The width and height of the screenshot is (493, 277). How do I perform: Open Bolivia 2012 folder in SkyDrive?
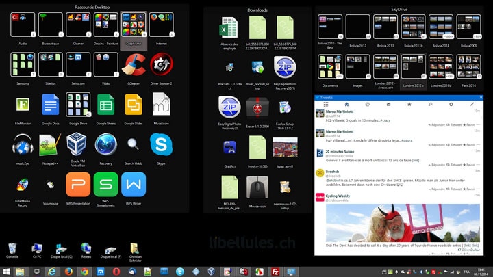point(358,27)
